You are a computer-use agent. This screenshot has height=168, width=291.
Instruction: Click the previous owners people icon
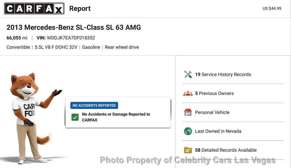pyautogui.click(x=188, y=93)
